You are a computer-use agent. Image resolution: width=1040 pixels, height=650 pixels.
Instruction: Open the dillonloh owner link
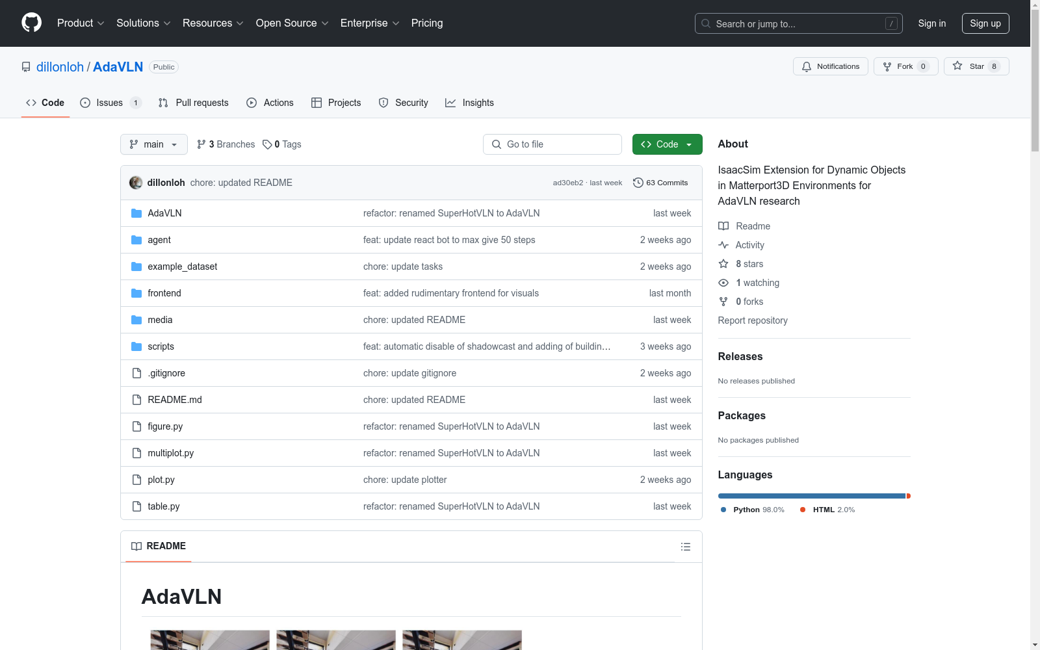[60, 67]
